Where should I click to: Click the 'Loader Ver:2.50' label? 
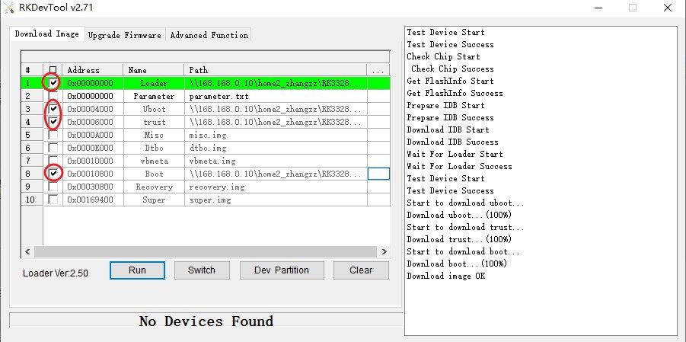[56, 273]
